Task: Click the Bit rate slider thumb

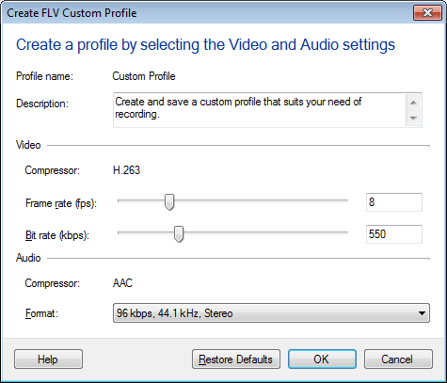Action: (x=179, y=234)
